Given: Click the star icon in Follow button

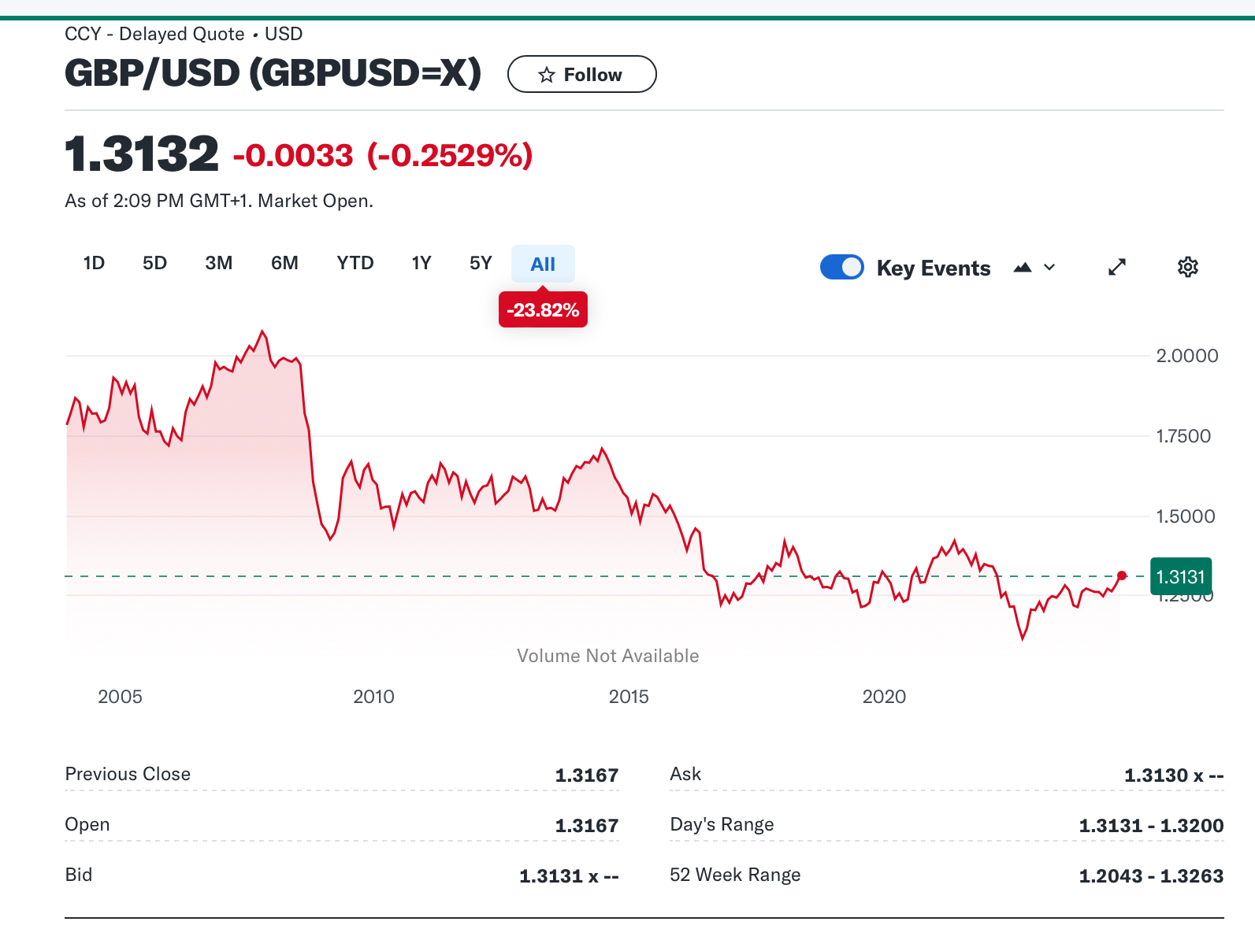Looking at the screenshot, I should (547, 75).
